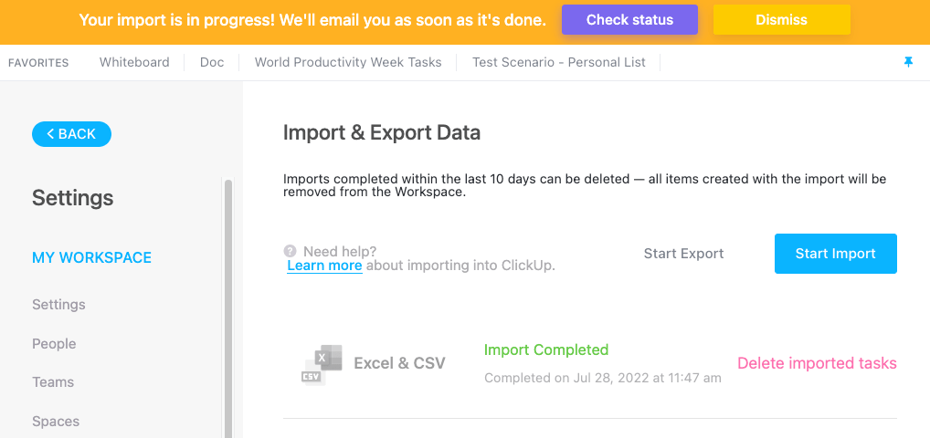Image resolution: width=930 pixels, height=438 pixels.
Task: Open the Learn more link
Action: (324, 266)
